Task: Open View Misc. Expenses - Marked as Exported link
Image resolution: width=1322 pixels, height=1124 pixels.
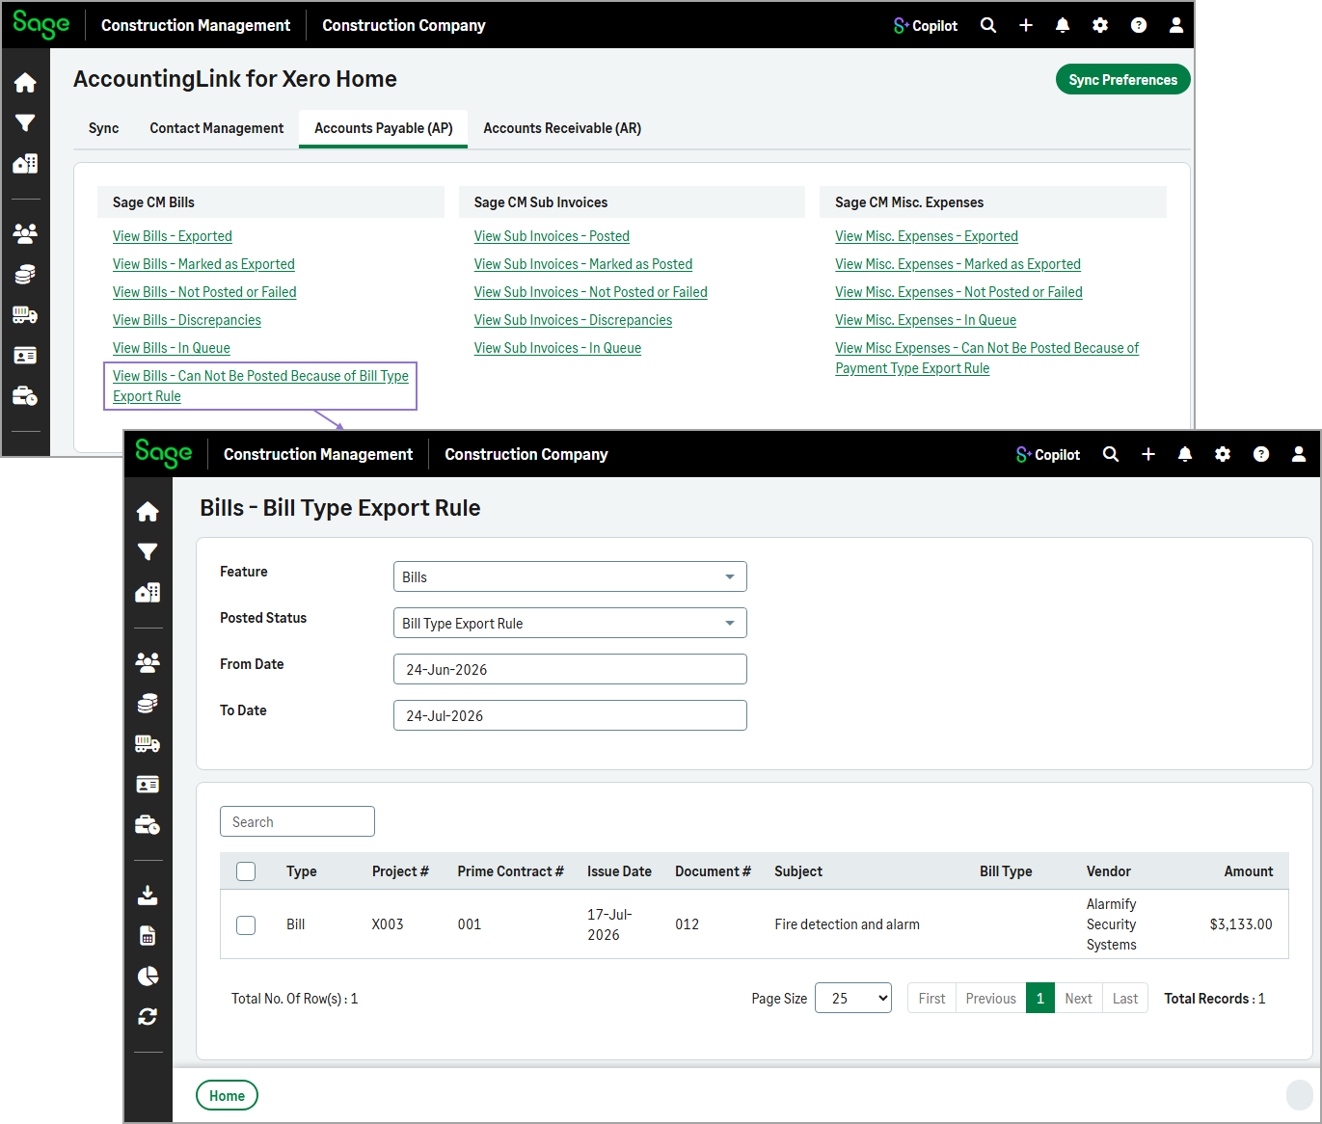Action: (958, 264)
